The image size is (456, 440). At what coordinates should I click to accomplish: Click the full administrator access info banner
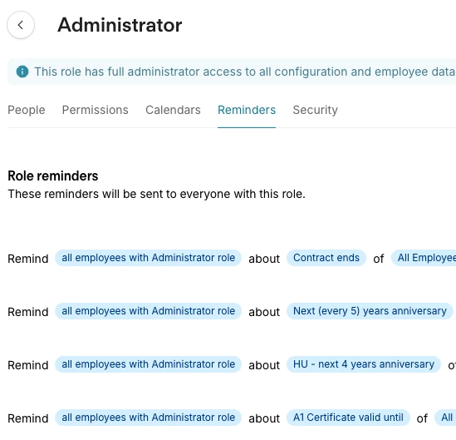232,72
